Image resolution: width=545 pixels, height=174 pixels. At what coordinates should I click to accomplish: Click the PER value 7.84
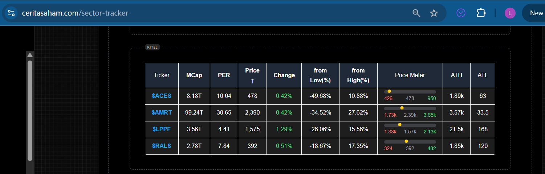(x=224, y=146)
